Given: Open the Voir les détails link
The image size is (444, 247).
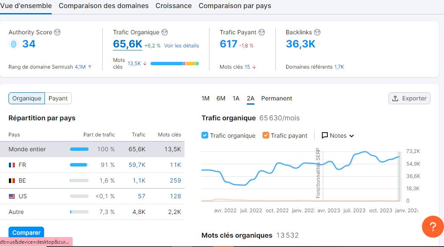Looking at the screenshot, I should (x=182, y=46).
